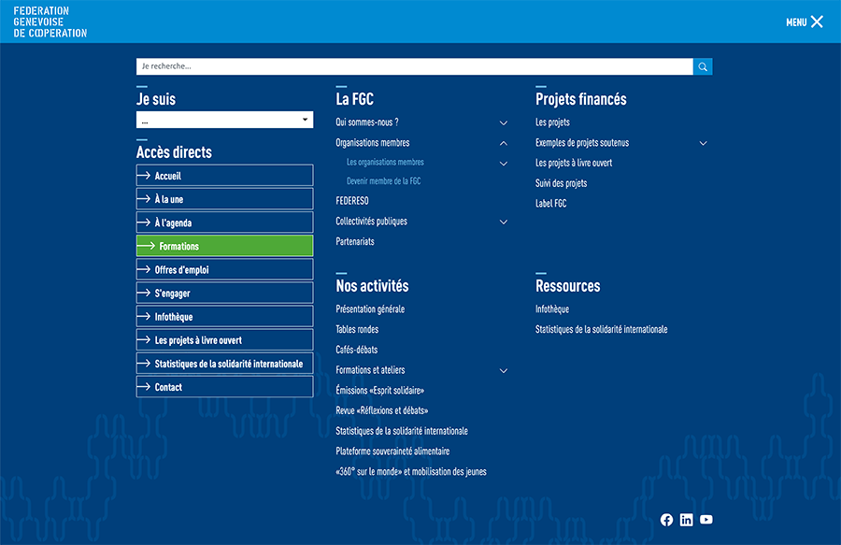
Task: Expand the 'Formations et ateliers' chevron
Action: click(x=503, y=371)
